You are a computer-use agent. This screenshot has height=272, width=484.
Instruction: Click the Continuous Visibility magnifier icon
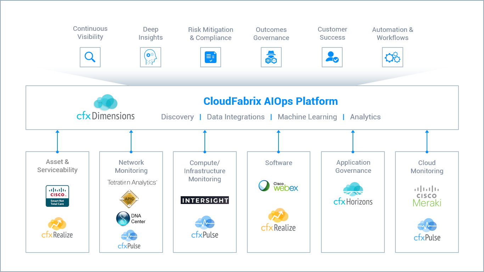point(90,57)
